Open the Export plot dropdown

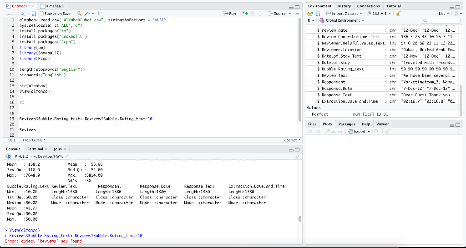[360, 131]
